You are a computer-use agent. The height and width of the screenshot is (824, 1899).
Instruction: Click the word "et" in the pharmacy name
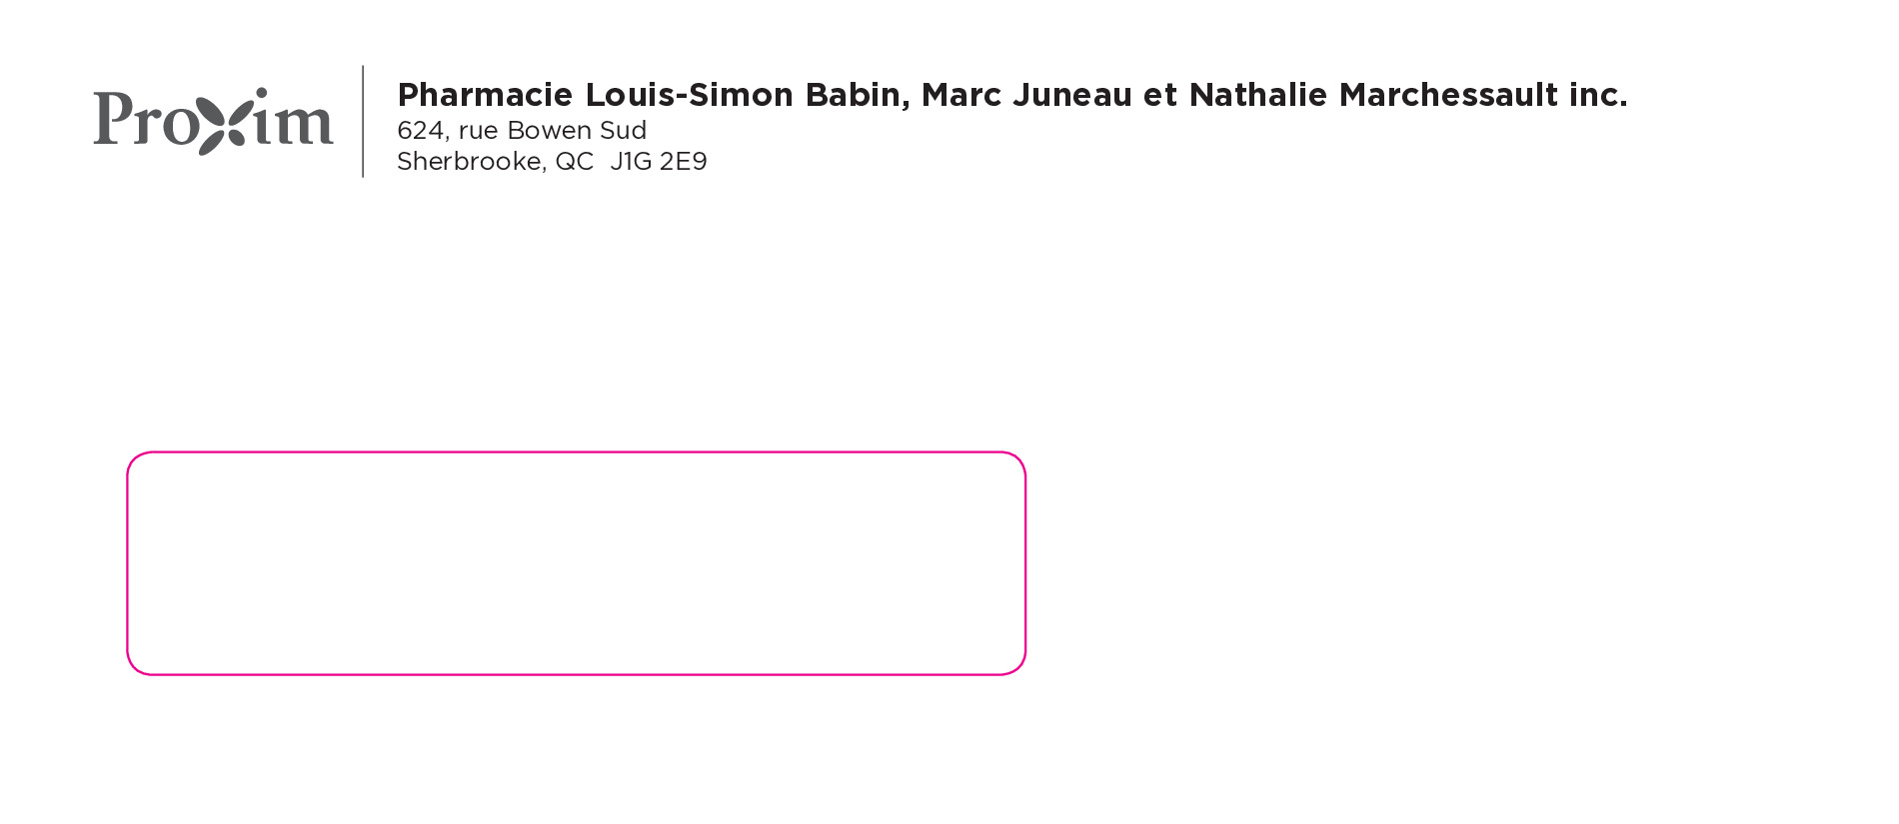(x=1159, y=95)
